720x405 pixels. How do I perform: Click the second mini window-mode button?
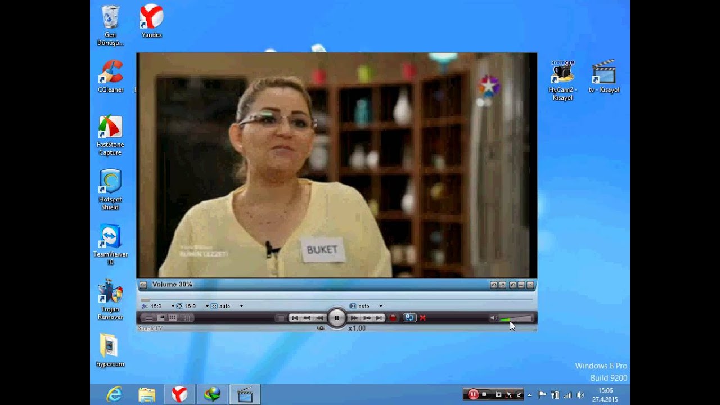coord(502,285)
